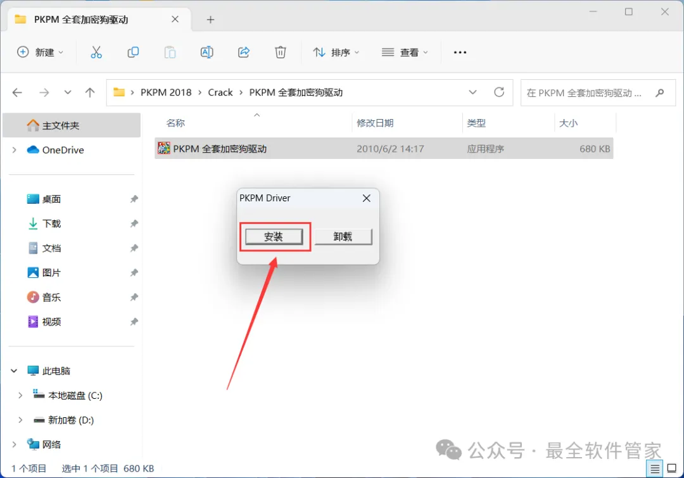Click the Copy icon in toolbar

coord(133,53)
